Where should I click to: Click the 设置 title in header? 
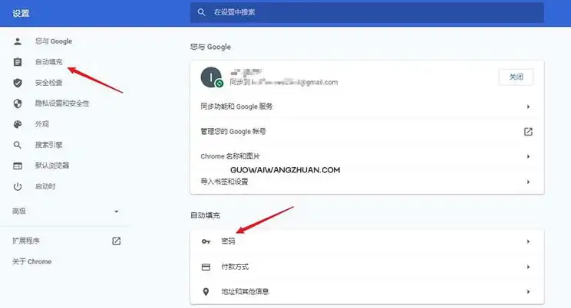21,14
